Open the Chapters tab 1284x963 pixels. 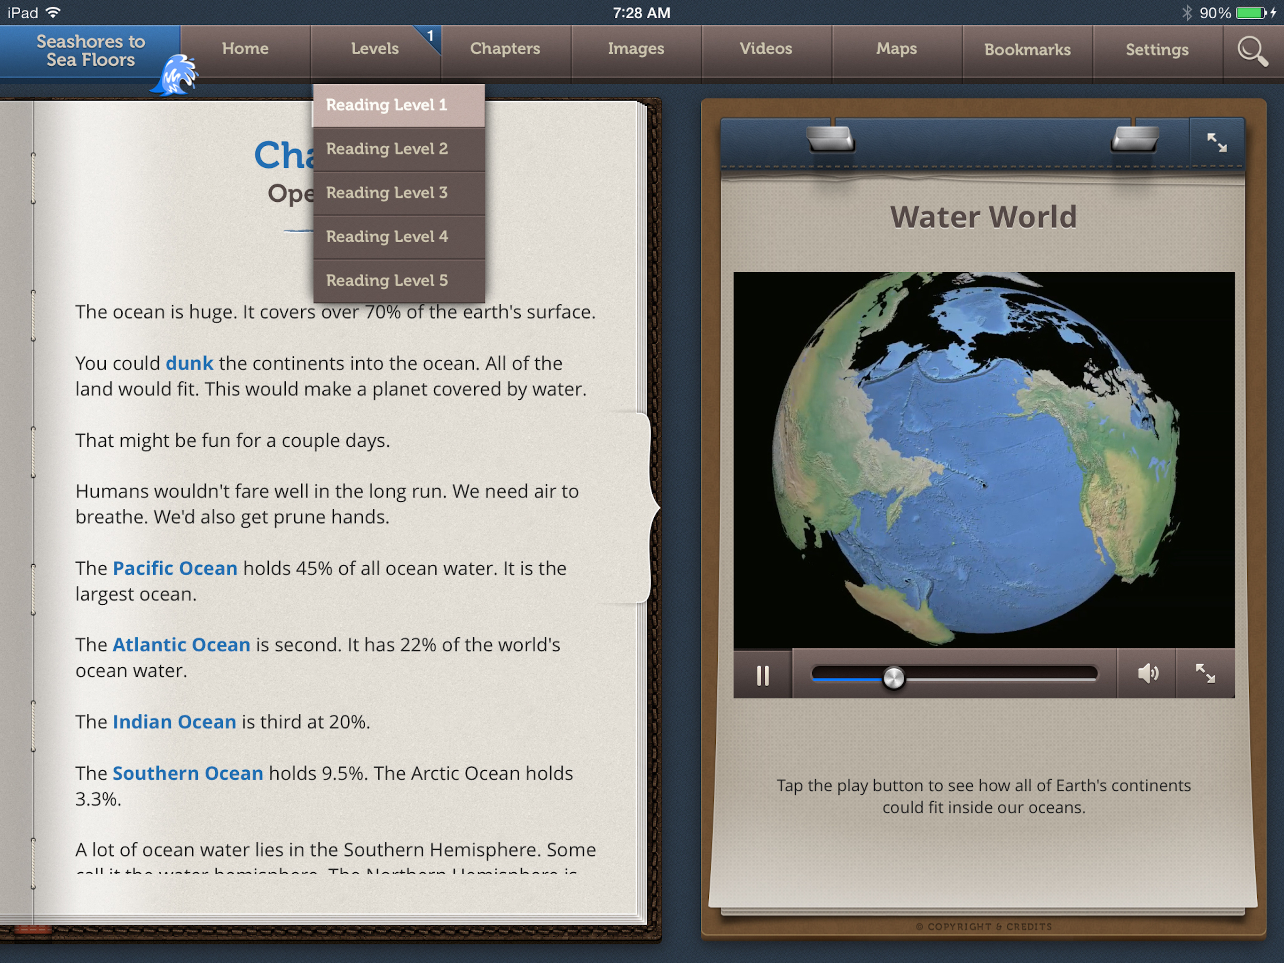click(505, 49)
